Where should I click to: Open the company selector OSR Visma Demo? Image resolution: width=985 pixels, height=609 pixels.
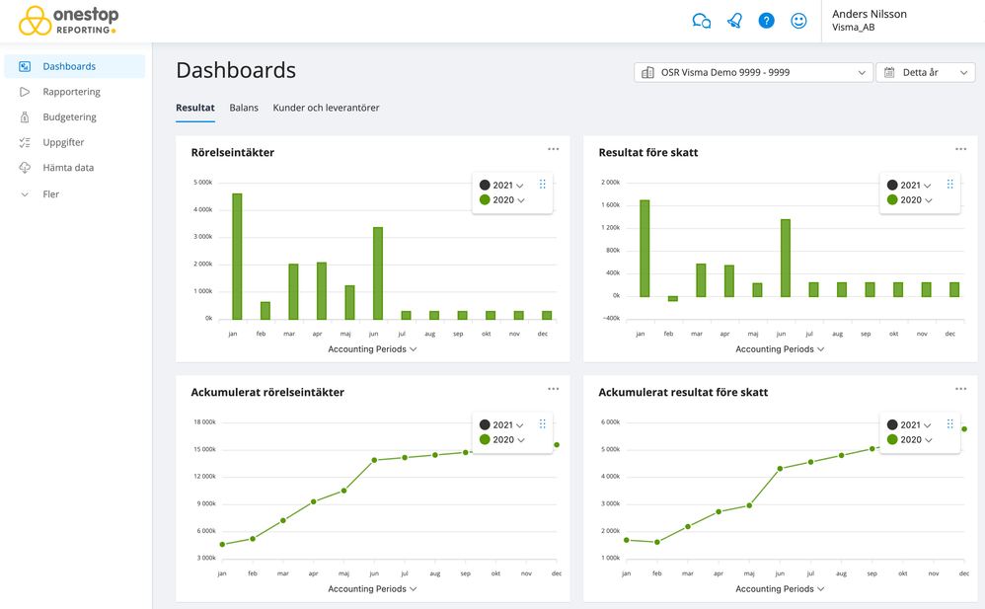pyautogui.click(x=753, y=73)
